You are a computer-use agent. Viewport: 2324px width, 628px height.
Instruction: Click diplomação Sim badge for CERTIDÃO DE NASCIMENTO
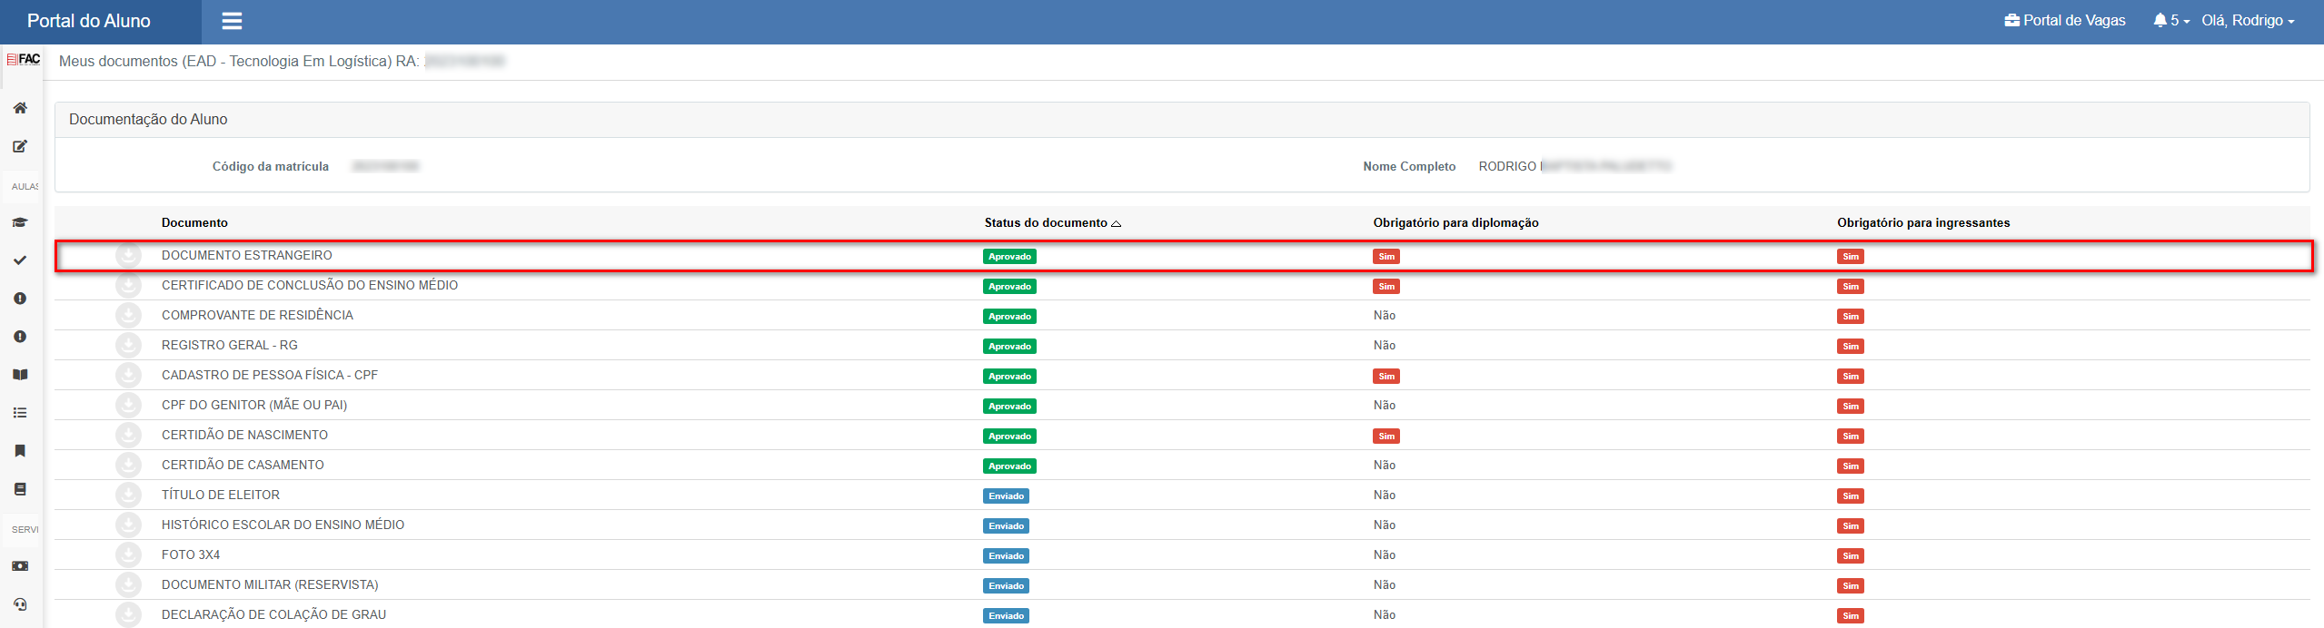[x=1386, y=437]
